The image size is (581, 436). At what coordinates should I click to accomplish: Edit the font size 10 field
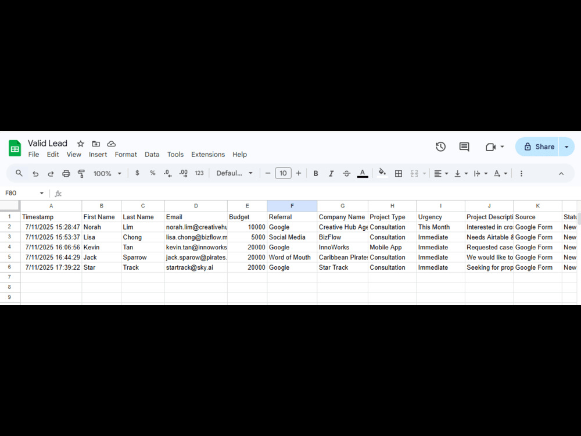[283, 173]
